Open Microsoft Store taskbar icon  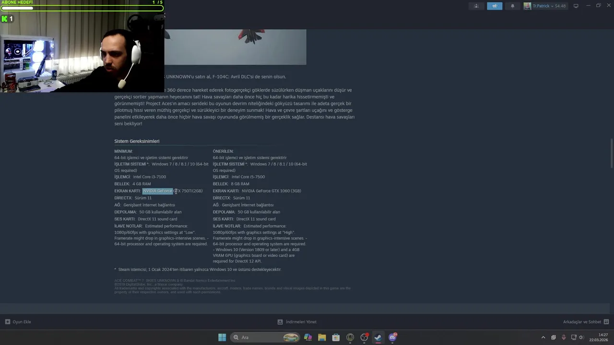pyautogui.click(x=336, y=337)
